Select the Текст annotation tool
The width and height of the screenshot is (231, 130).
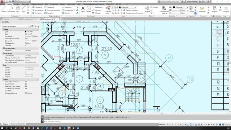point(83,9)
